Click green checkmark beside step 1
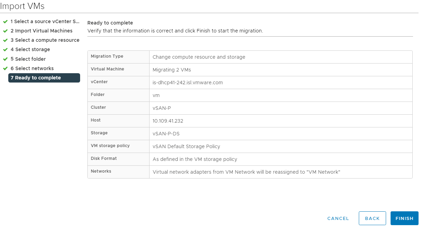 pyautogui.click(x=6, y=21)
